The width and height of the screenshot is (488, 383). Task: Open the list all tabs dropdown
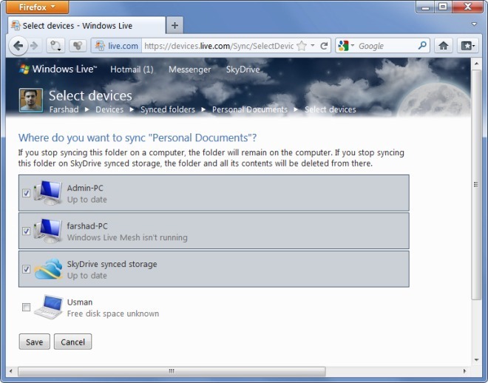pos(474,24)
